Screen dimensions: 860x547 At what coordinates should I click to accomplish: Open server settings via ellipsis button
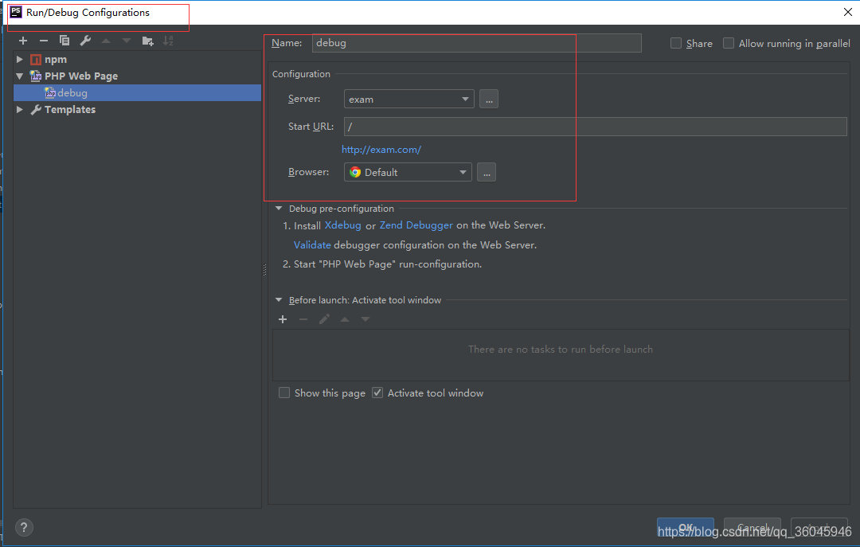point(489,99)
